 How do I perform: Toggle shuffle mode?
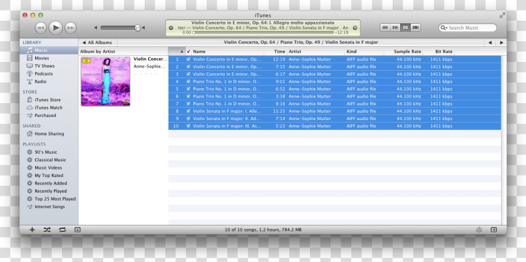click(47, 230)
